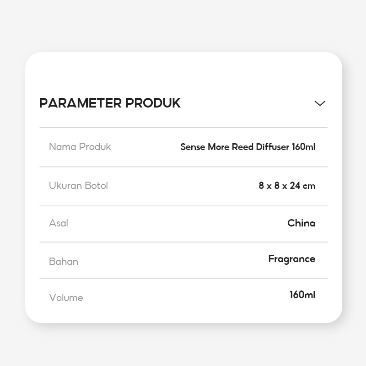
Task: Click the Nama Produk label
Action: coord(80,147)
